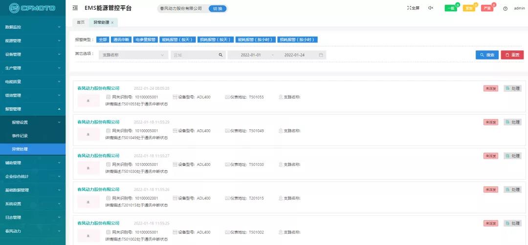Expand 电能质量 sidebar menu
This screenshot has height=245, width=528.
point(33,82)
